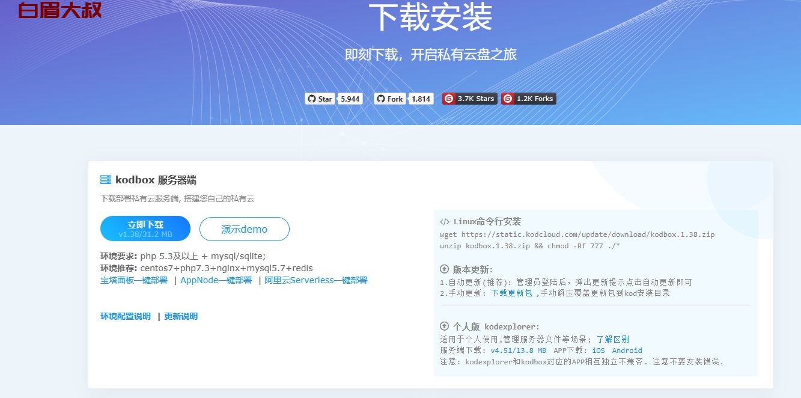
Task: Click the 环境要求 php 5.3 requirement text
Action: 183,256
